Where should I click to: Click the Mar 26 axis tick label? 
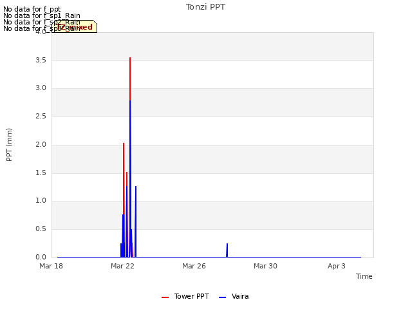pos(194,266)
